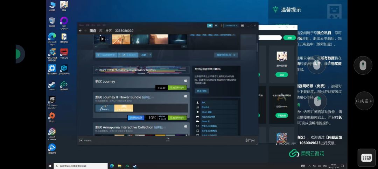Click add a game plus icon at bottom
378x169 pixels.
click(x=81, y=140)
